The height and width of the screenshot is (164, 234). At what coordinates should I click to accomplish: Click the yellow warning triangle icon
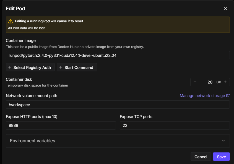click(x=11, y=21)
